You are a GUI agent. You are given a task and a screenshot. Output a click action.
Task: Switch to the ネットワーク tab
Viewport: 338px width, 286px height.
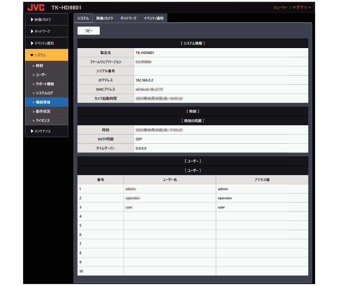[x=128, y=18]
